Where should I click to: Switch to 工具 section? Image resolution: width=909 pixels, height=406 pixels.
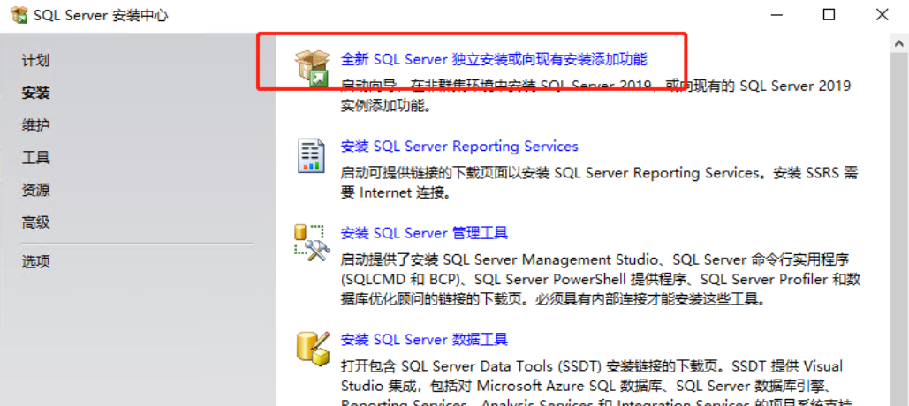point(36,157)
